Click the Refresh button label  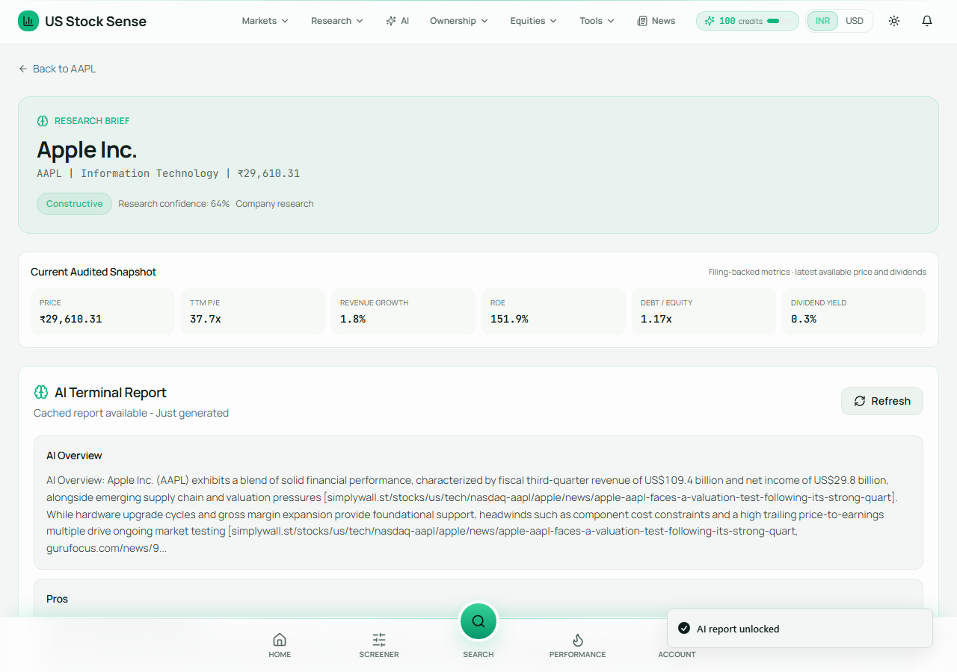[891, 401]
